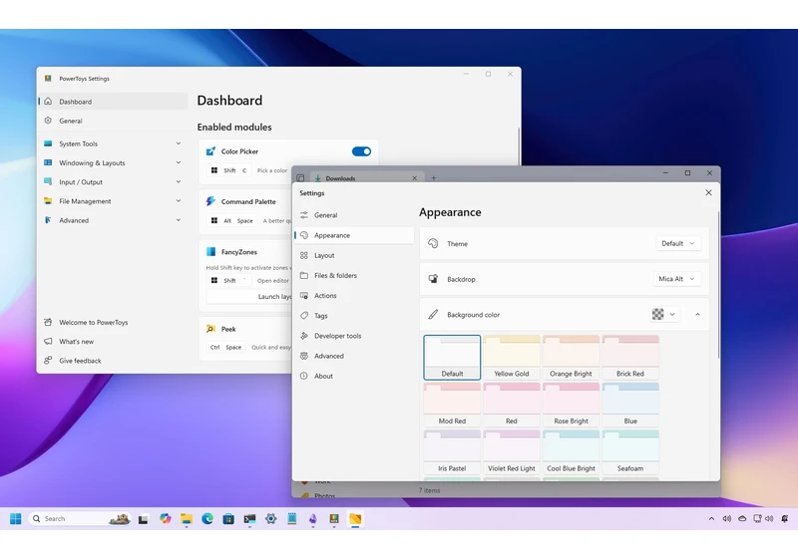Expand the Windowing & Layouts section
Viewport: 798px width, 558px height.
click(179, 162)
